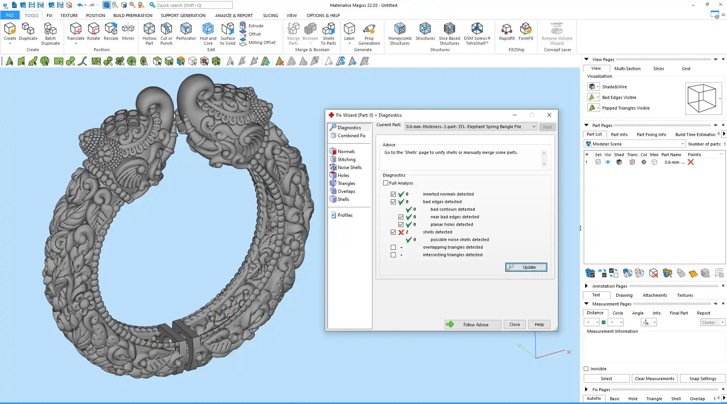
Task: Tick the Invisible checkbox
Action: point(586,369)
